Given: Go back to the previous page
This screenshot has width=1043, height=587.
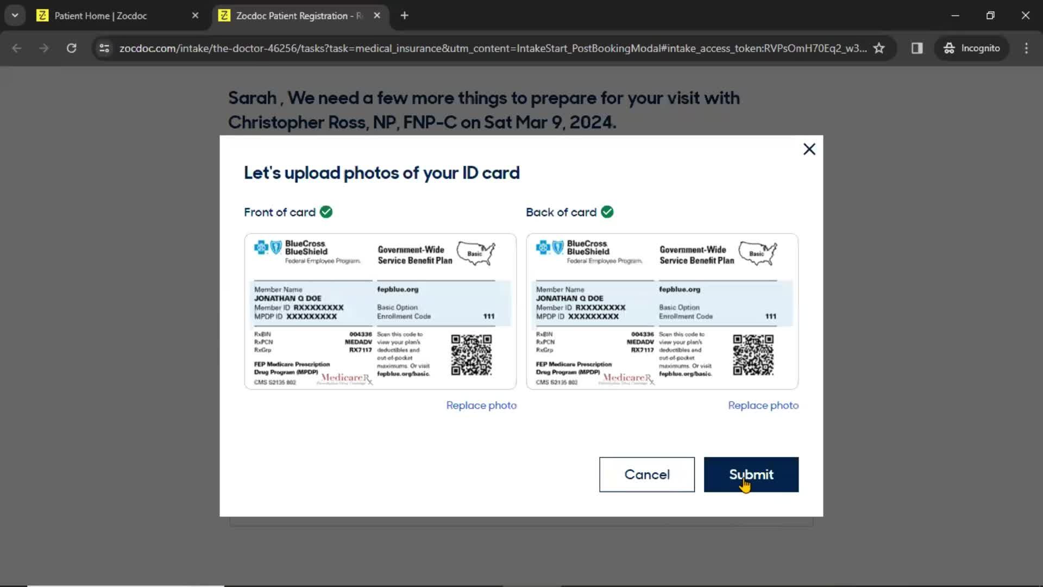Looking at the screenshot, I should click(x=17, y=48).
